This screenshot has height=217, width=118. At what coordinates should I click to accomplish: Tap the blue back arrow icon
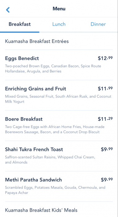pos(8,10)
